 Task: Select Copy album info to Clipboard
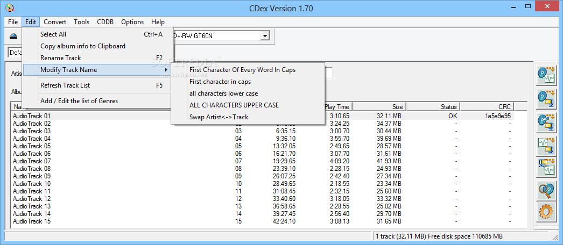pos(97,46)
